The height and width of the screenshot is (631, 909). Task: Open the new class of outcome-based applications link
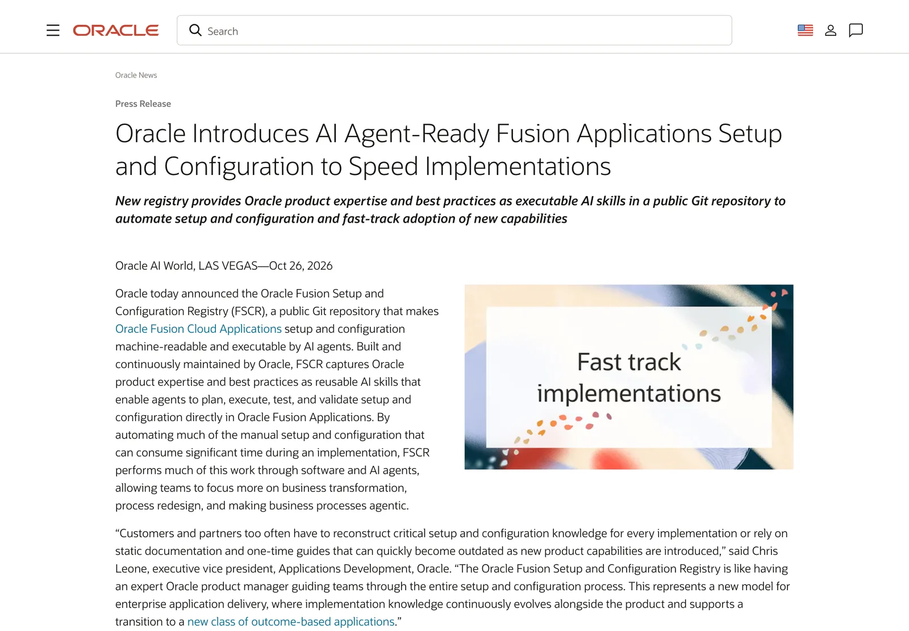[x=291, y=622]
